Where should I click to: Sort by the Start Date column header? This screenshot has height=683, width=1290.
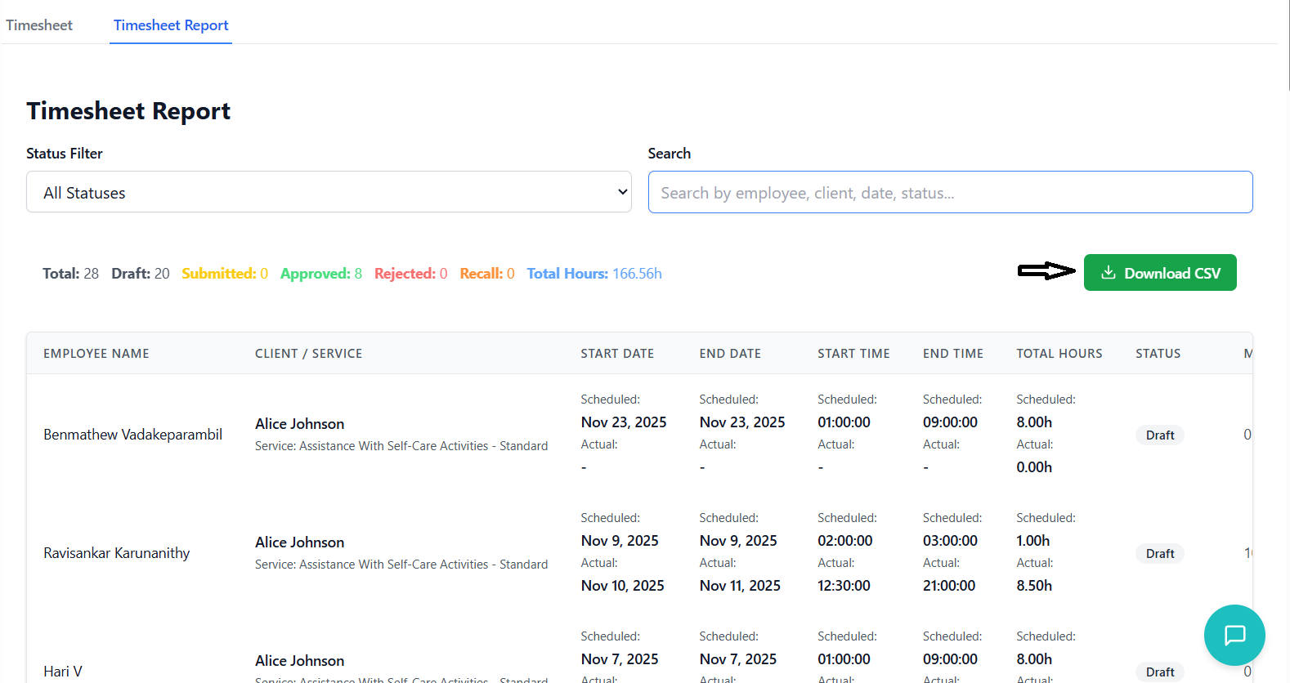pyautogui.click(x=617, y=354)
